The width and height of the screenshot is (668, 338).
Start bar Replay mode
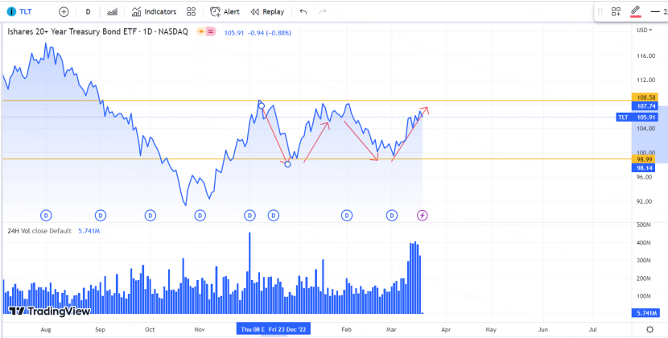pos(267,12)
